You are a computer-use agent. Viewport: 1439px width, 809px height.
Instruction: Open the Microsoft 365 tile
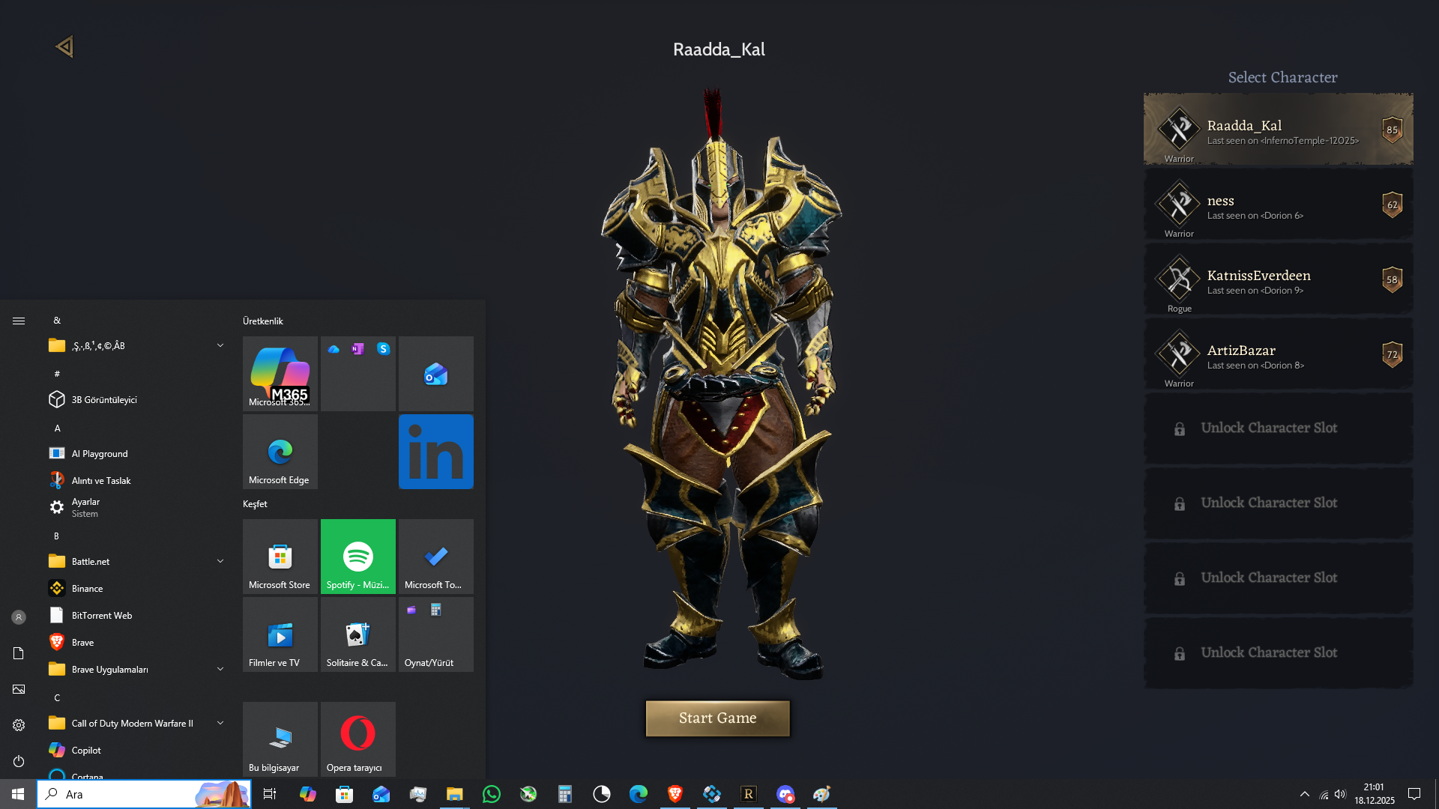[x=280, y=374]
